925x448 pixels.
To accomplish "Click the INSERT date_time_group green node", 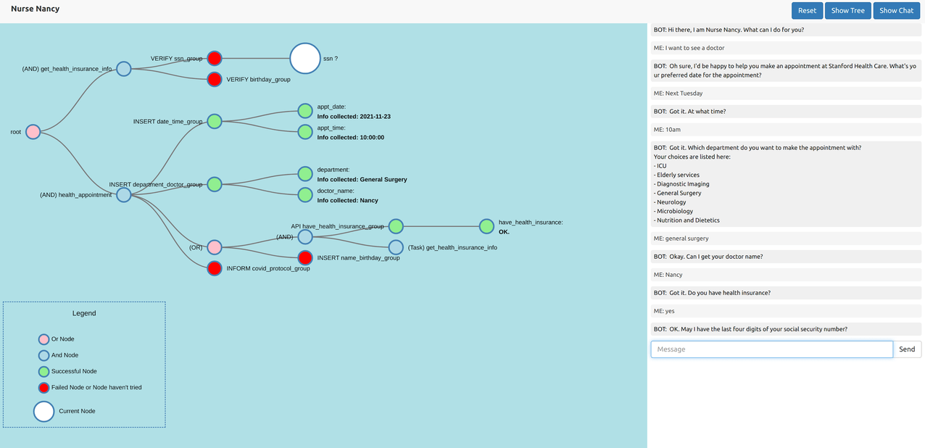I will [215, 121].
